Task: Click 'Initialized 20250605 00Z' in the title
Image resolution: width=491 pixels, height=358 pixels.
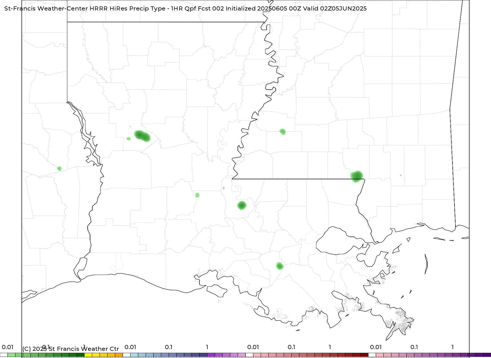Action: pos(263,8)
